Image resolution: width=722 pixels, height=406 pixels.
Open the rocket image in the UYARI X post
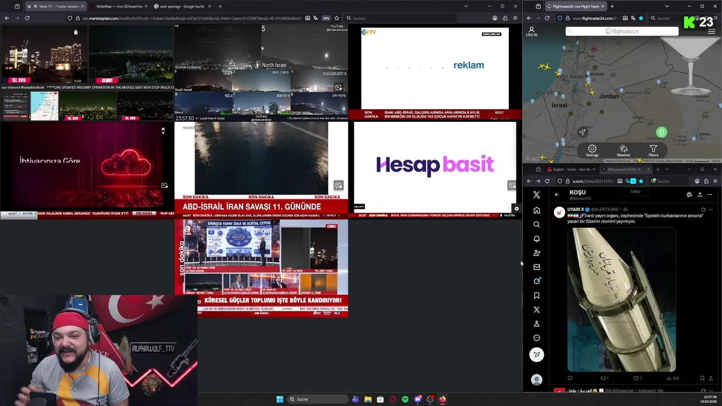pos(621,299)
